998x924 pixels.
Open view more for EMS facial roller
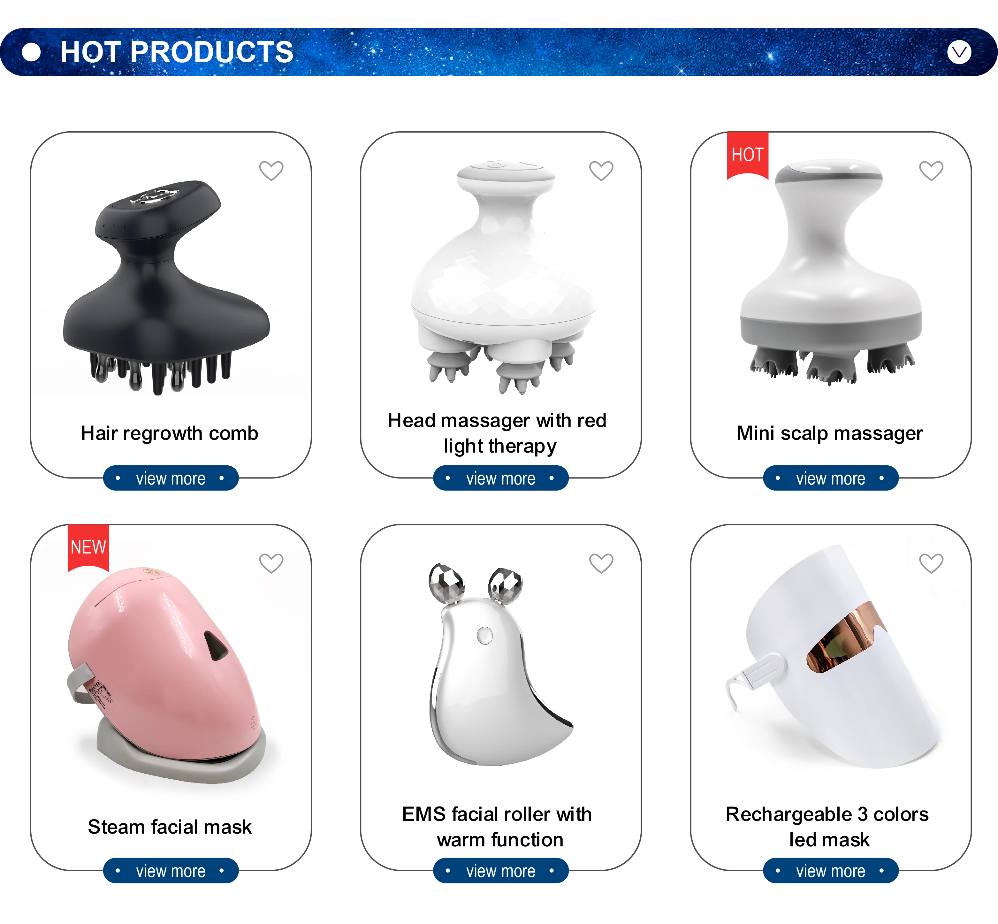tap(500, 870)
